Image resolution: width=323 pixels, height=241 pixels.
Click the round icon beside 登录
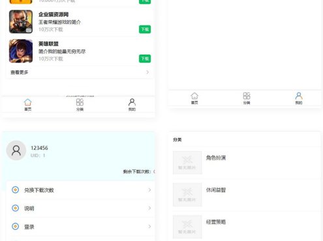tap(15, 227)
